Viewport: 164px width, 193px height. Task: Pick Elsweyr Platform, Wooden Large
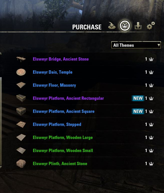coord(63,137)
